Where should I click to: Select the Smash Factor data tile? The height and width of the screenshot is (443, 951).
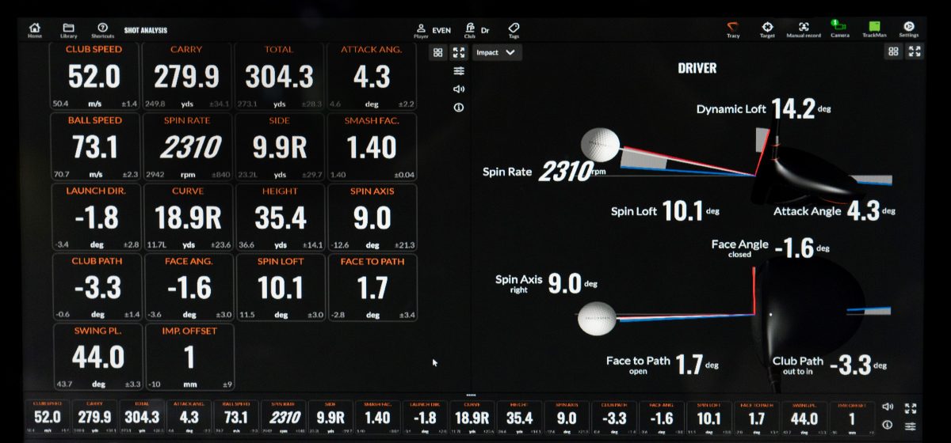371,146
